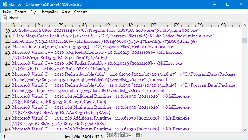248x140 pixels.
Task: Click ruler mark 40 above the text
Action: tap(107, 24)
